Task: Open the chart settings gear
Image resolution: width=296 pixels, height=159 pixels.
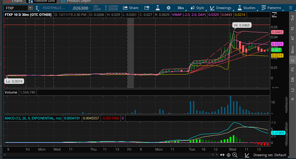Action: pyautogui.click(x=169, y=8)
